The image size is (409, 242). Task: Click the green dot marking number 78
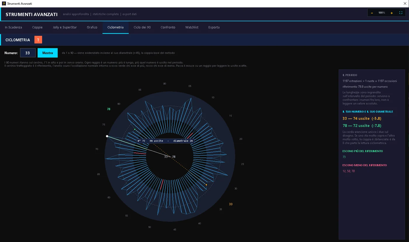coord(135,129)
